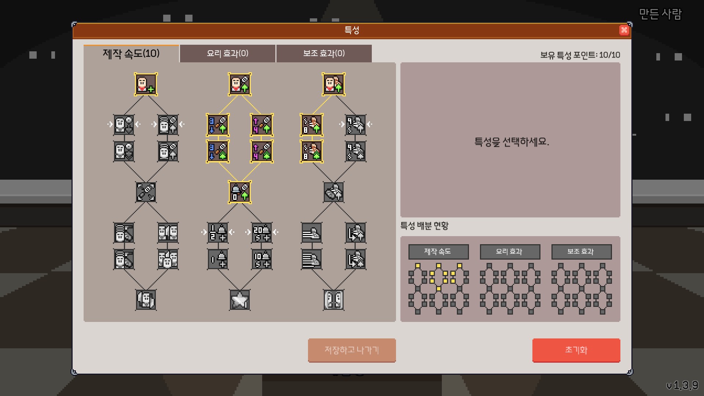Select the upper activated 8 speed trait icon

312,125
